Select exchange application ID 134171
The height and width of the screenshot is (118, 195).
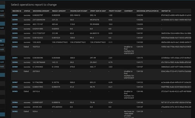point(140,62)
